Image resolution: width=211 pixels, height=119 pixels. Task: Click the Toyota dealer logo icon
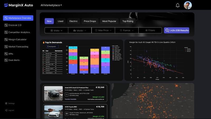tap(67, 114)
